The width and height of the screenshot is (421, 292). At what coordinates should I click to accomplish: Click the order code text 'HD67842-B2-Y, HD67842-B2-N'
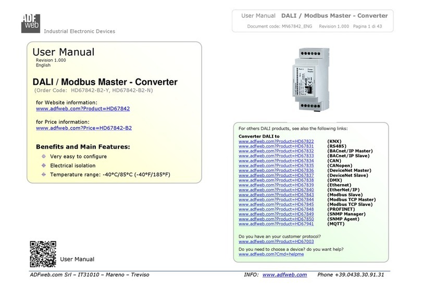tap(112, 91)
